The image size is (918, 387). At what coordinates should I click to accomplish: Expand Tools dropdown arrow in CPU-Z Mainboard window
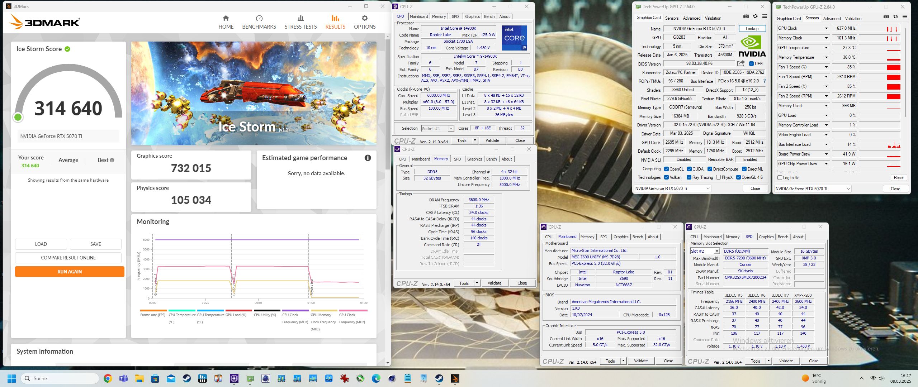pyautogui.click(x=623, y=361)
